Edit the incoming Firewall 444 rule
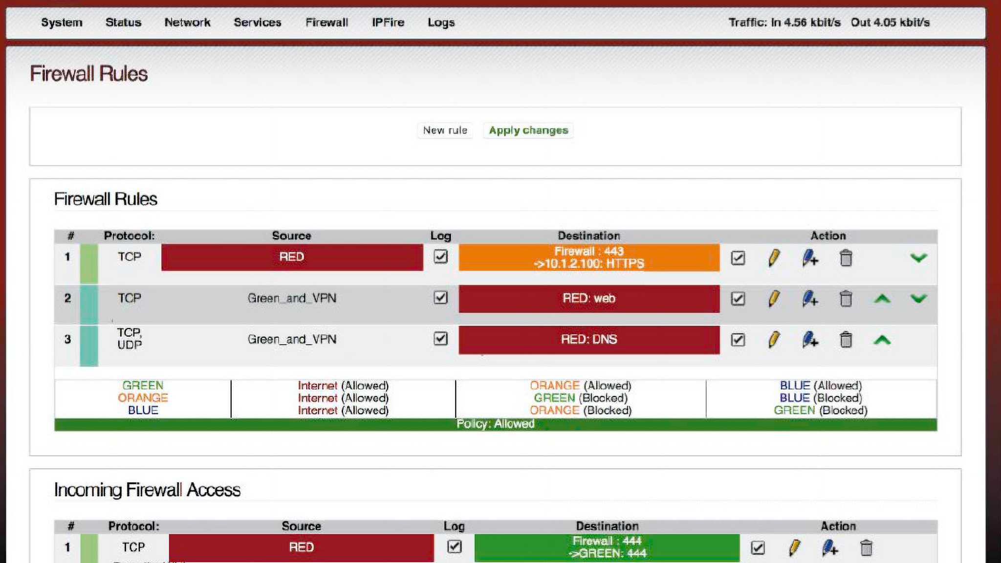The width and height of the screenshot is (1001, 563). 794,548
